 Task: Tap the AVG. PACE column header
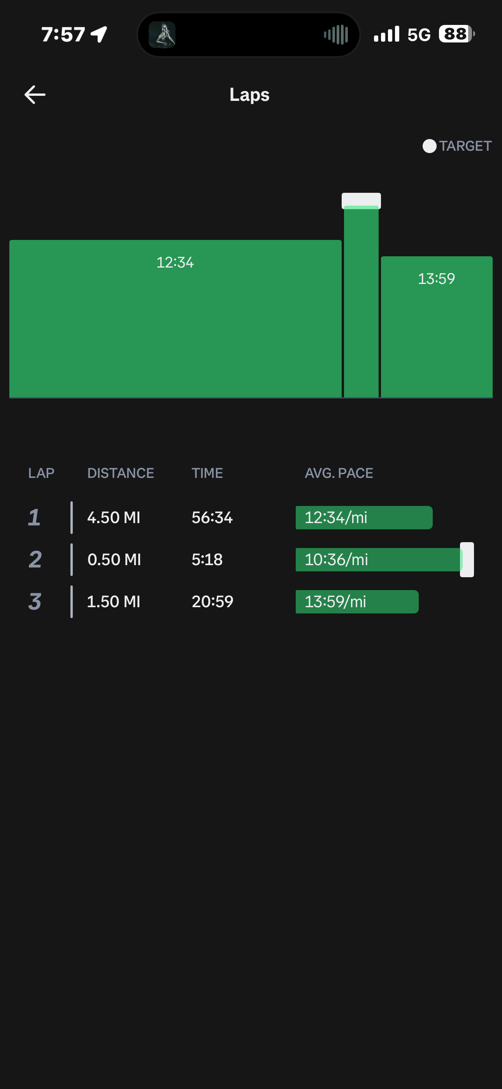[339, 472]
